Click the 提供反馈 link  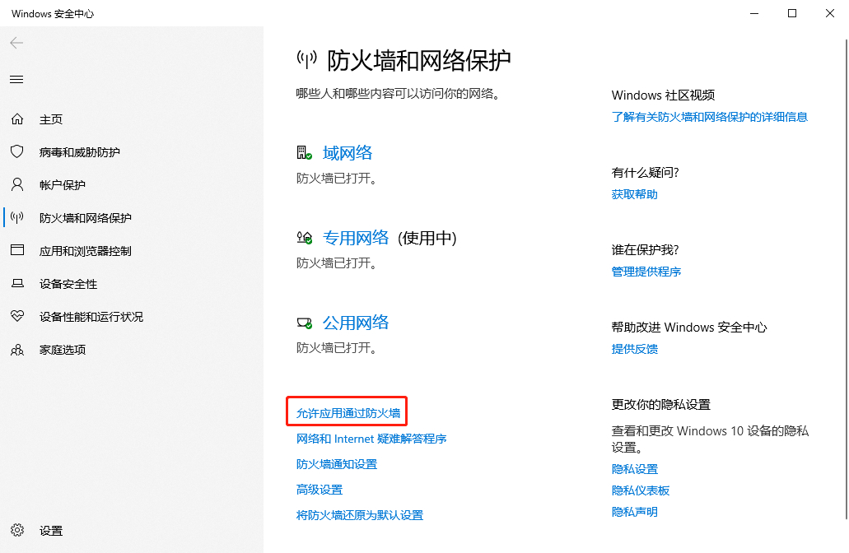coord(635,349)
